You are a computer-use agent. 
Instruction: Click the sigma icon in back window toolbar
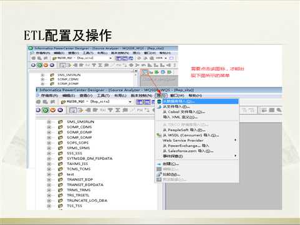click(100, 65)
